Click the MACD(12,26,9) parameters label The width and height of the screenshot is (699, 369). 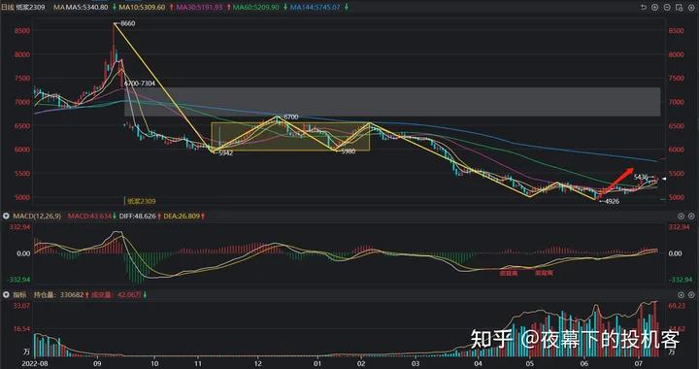coord(37,217)
